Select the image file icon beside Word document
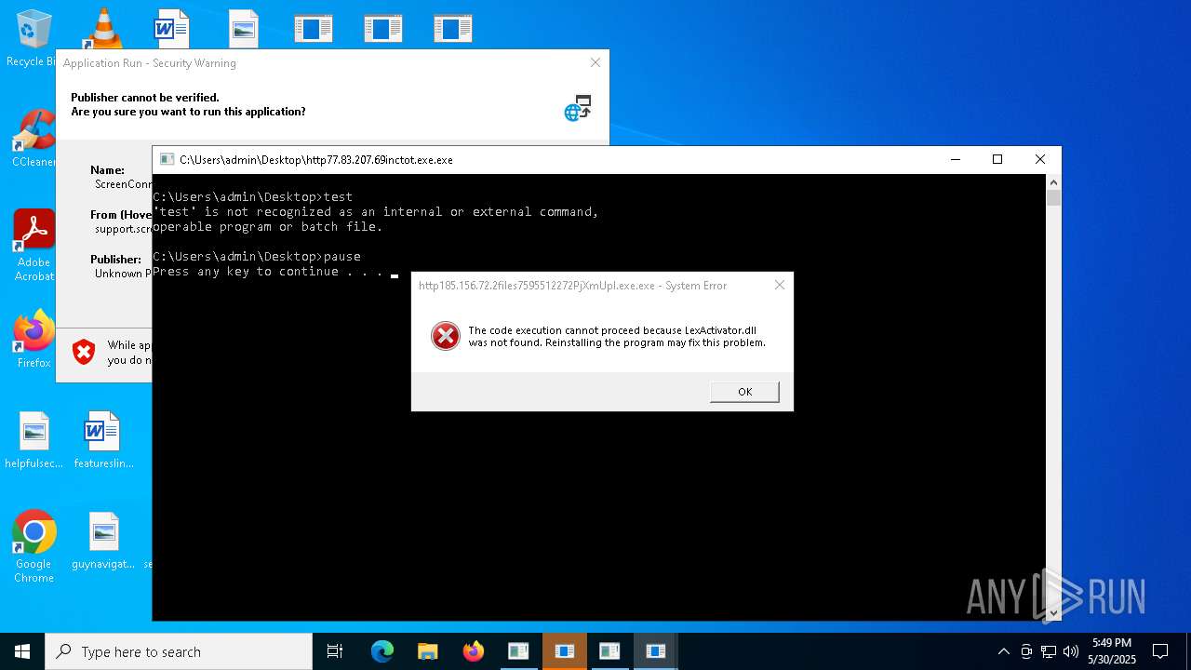This screenshot has height=670, width=1191. [x=243, y=28]
